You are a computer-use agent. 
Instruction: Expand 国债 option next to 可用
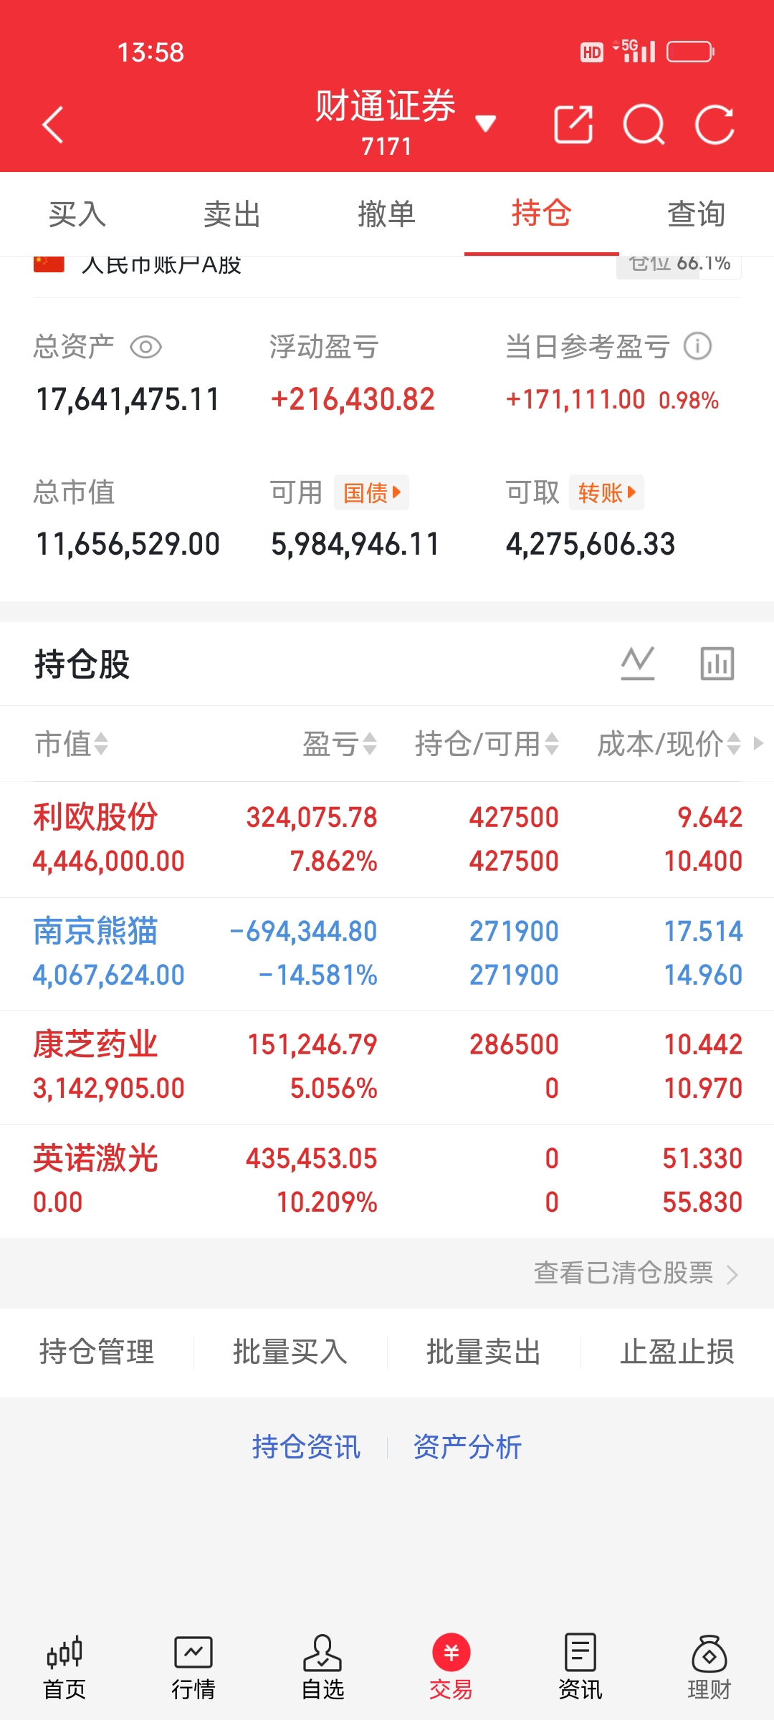point(371,493)
